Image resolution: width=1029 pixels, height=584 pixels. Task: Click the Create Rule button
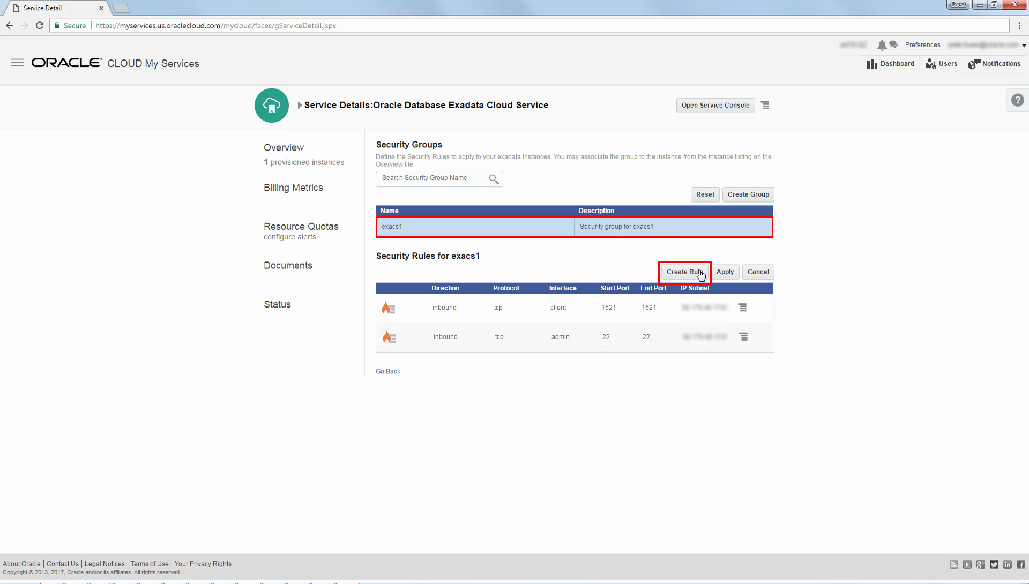[684, 272]
